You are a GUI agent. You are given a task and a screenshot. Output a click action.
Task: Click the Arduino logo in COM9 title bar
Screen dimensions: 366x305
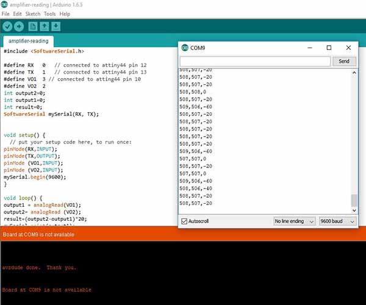pyautogui.click(x=185, y=48)
